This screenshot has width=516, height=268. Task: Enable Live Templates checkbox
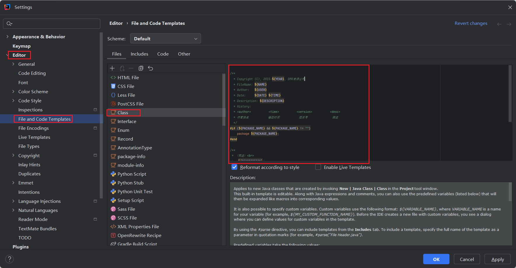click(318, 167)
